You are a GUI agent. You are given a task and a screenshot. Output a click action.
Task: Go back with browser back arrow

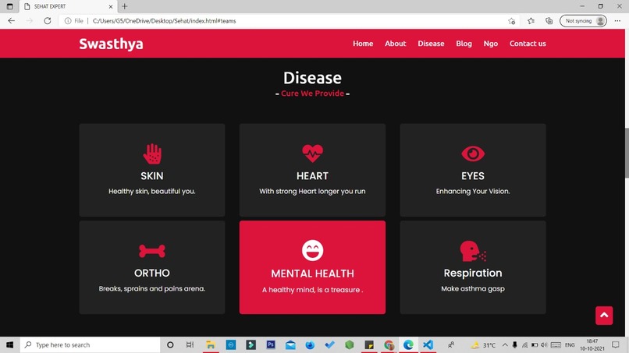pyautogui.click(x=11, y=21)
